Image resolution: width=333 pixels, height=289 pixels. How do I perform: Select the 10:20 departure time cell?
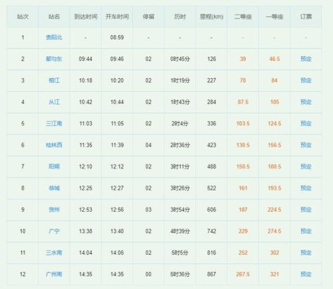[117, 81]
